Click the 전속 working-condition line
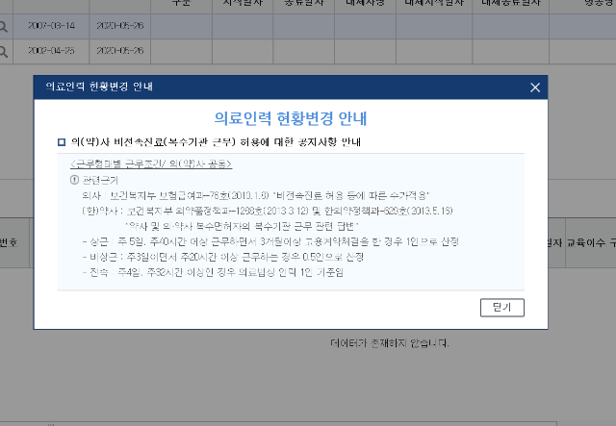 (213, 272)
